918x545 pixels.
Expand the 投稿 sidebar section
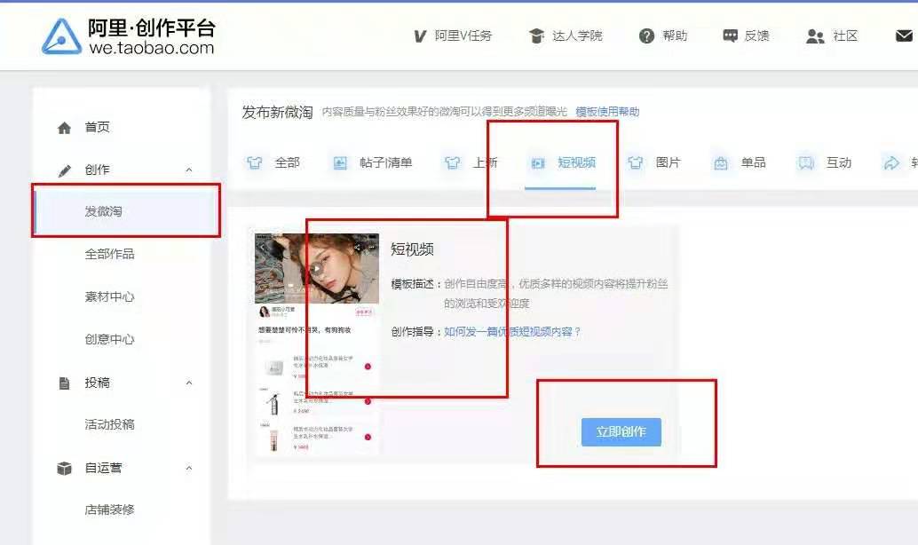[189, 383]
